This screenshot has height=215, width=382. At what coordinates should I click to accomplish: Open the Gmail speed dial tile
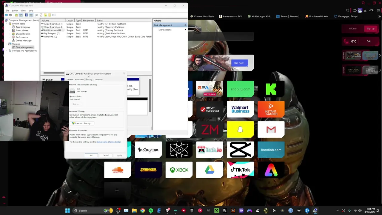point(271,130)
